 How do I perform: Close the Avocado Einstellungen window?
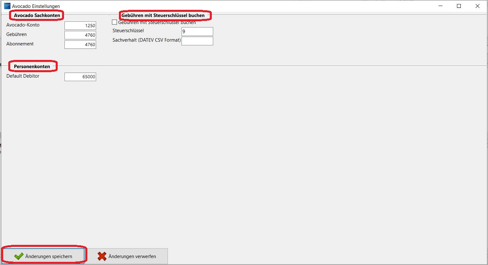click(x=478, y=6)
